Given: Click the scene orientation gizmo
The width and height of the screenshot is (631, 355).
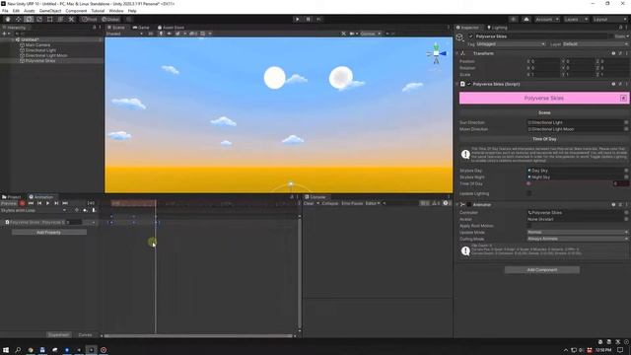Looking at the screenshot, I should (436, 53).
